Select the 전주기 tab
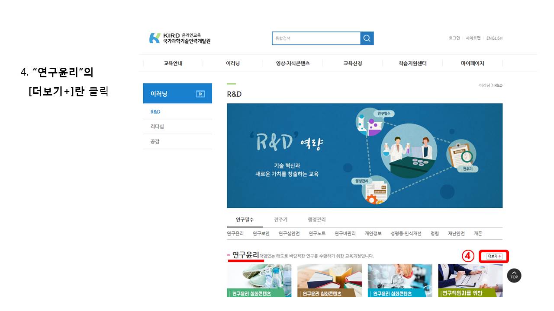Screen dimensions: 554x311 coord(280,219)
